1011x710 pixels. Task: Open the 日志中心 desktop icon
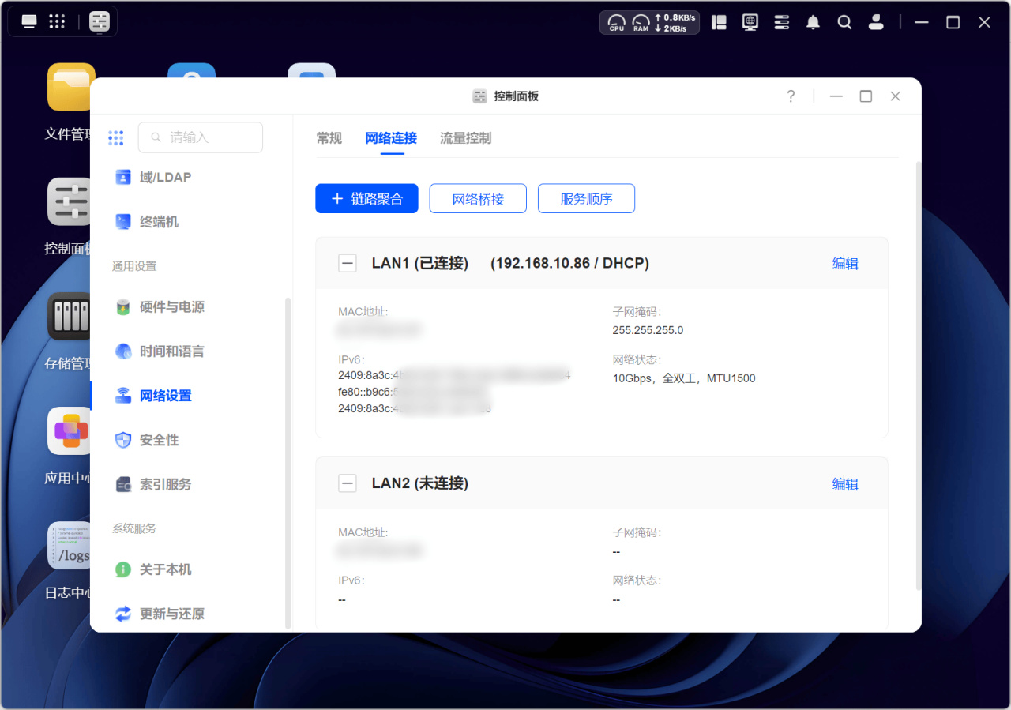70,545
